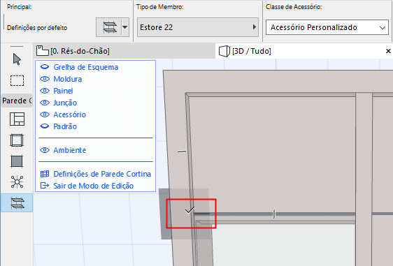The width and height of the screenshot is (393, 266).
Task: Toggle visibility of Acessório
Action: point(45,114)
